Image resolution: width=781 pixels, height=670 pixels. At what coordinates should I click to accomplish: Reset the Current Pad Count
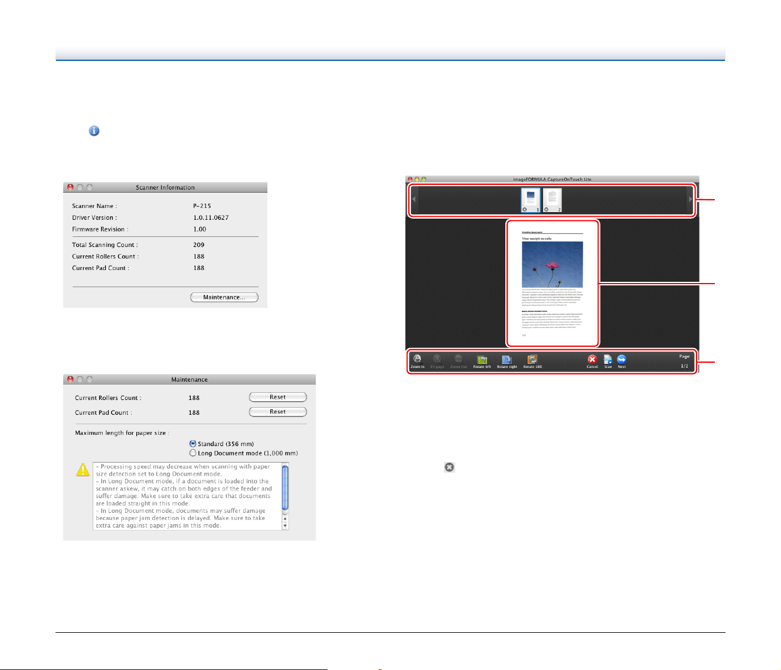278,412
